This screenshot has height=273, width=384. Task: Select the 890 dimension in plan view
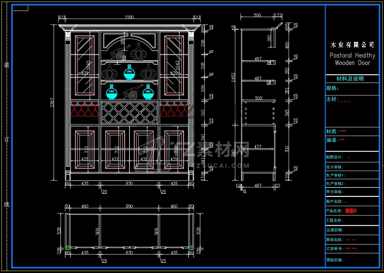point(129,206)
